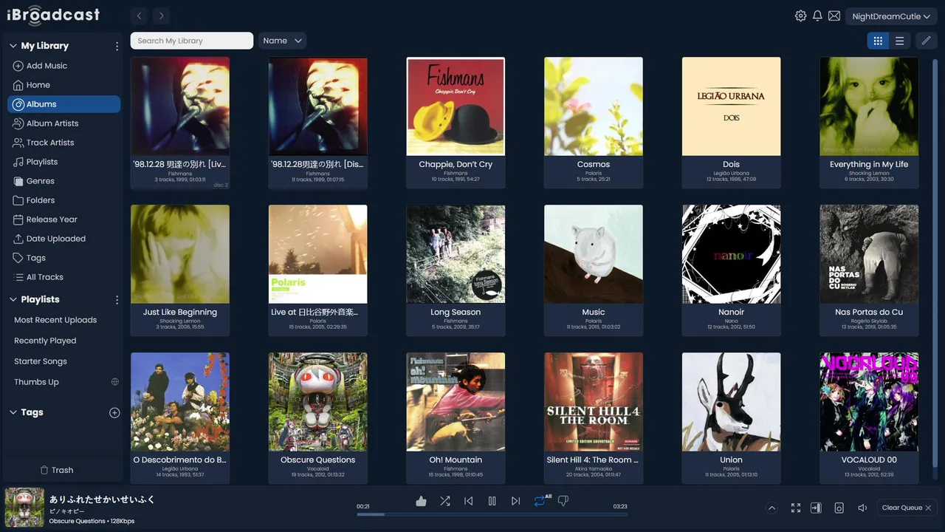Open Folders in sidebar
Screen dimensions: 945x532
63,200
